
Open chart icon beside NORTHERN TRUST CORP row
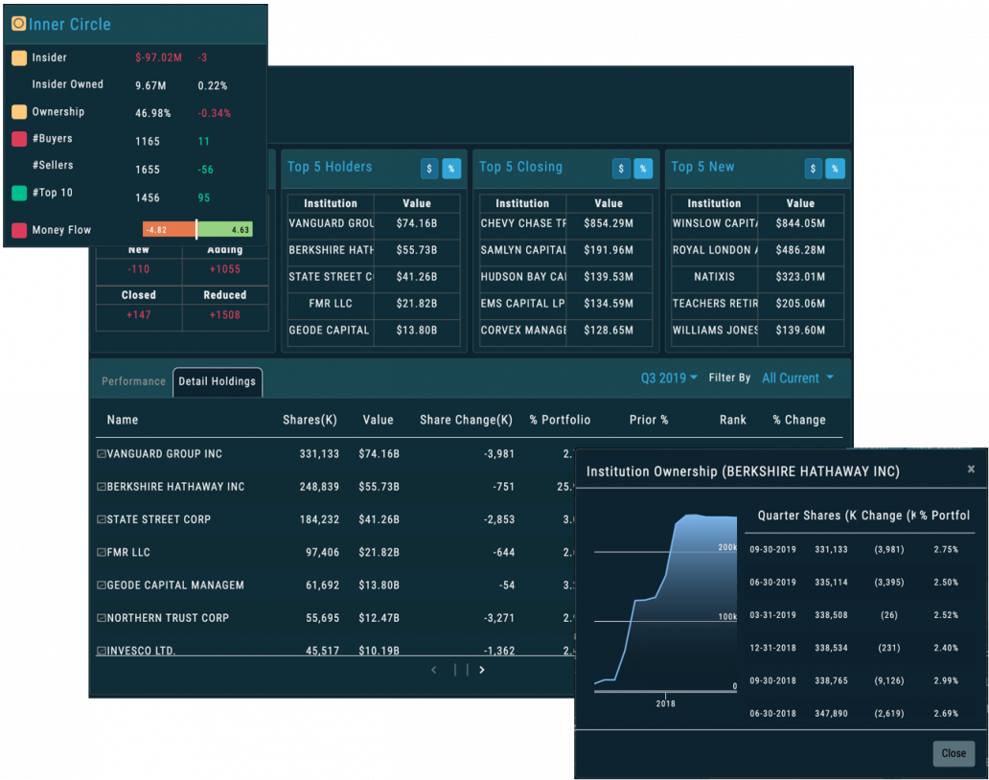tap(101, 618)
